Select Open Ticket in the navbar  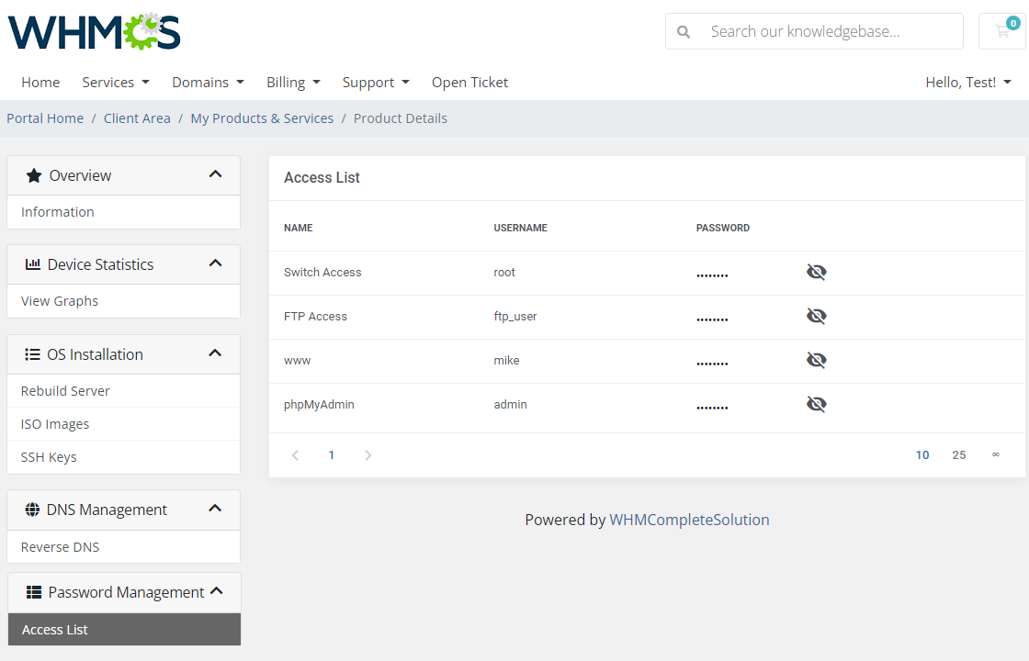point(469,83)
